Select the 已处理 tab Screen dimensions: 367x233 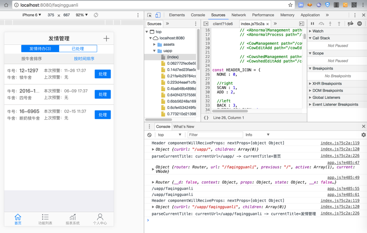[x=78, y=49]
